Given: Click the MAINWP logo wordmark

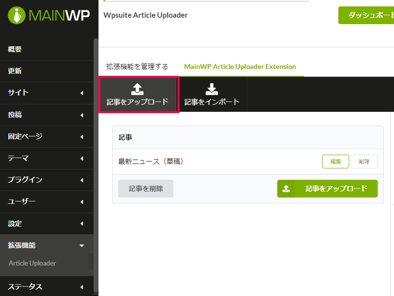Looking at the screenshot, I should tap(59, 15).
